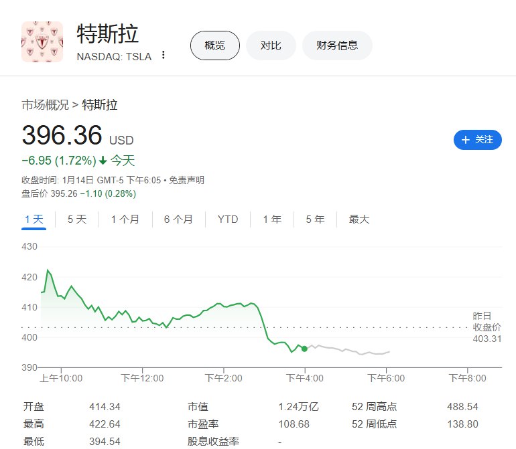
Task: Select the 5 年 chart range
Action: tap(315, 219)
